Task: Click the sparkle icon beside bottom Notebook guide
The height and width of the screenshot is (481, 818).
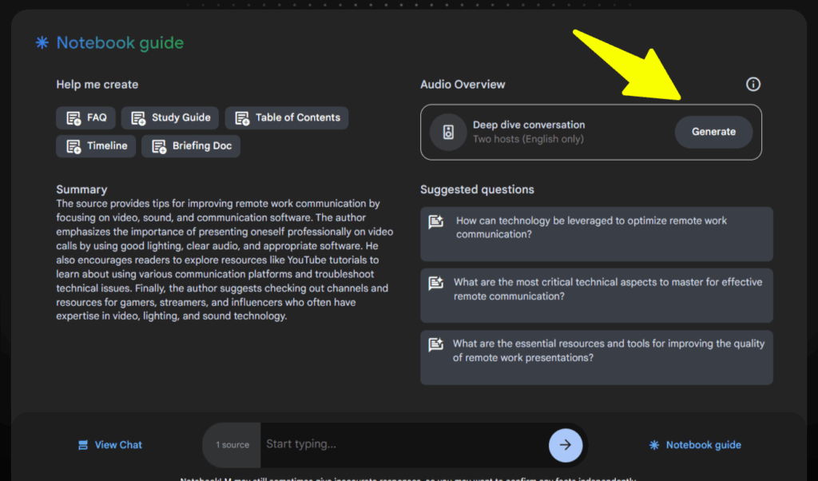Action: pyautogui.click(x=654, y=444)
